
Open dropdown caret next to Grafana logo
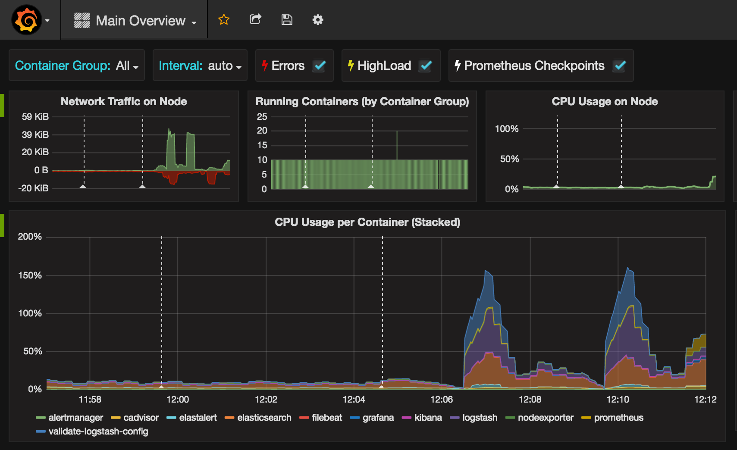(x=47, y=21)
